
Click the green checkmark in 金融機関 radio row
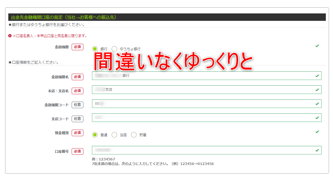(317, 46)
